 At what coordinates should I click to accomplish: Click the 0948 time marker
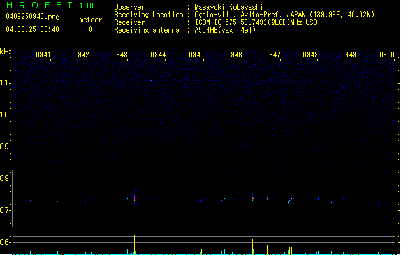coord(310,54)
